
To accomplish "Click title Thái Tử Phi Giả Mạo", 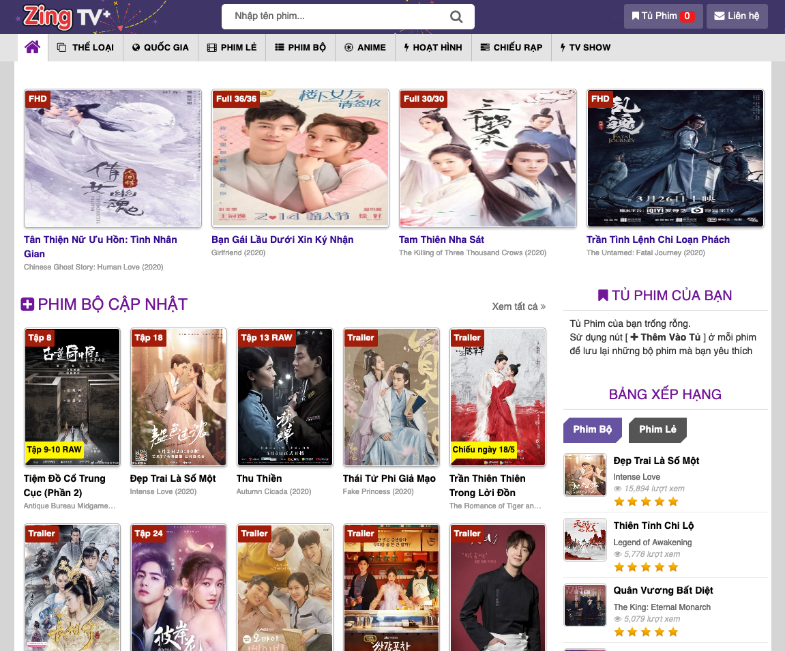I will (x=389, y=479).
